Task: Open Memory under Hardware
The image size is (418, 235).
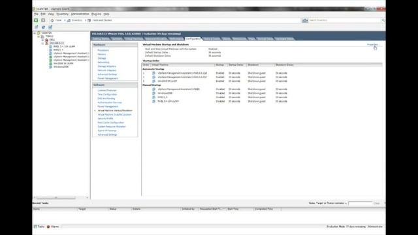Action: click(102, 54)
